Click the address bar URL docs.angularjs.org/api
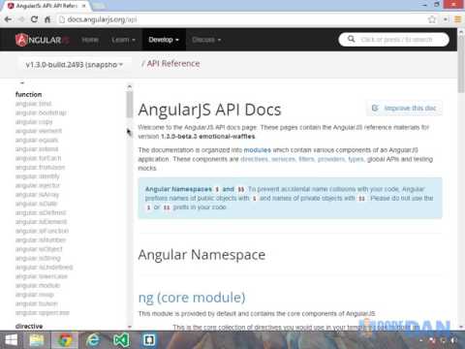 pos(102,19)
